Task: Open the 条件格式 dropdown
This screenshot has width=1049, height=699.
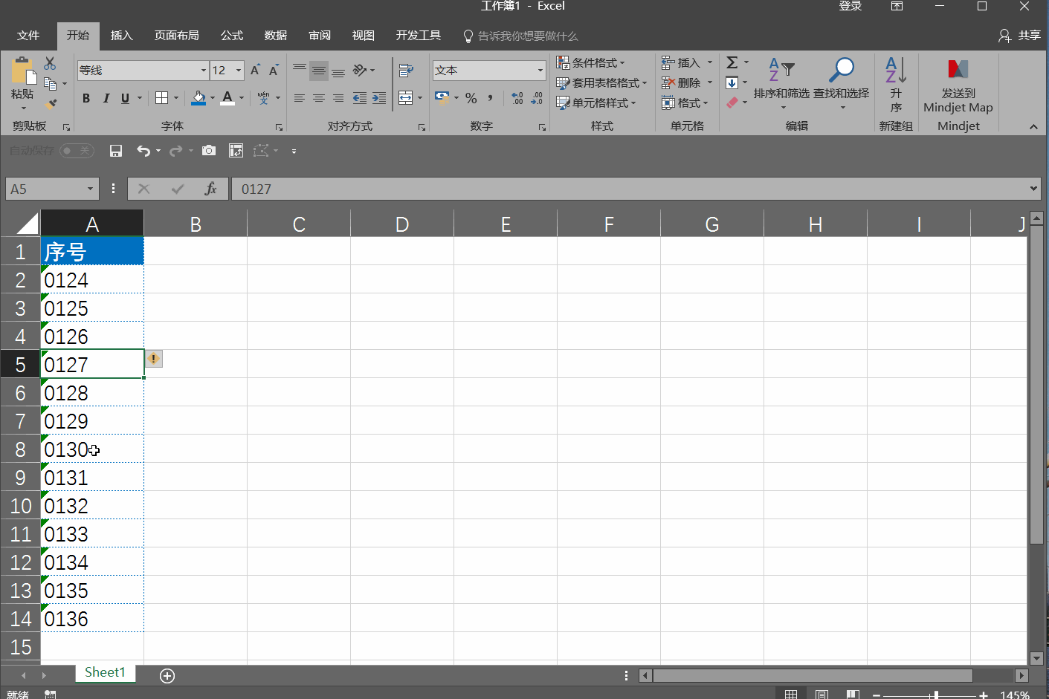Action: 591,63
